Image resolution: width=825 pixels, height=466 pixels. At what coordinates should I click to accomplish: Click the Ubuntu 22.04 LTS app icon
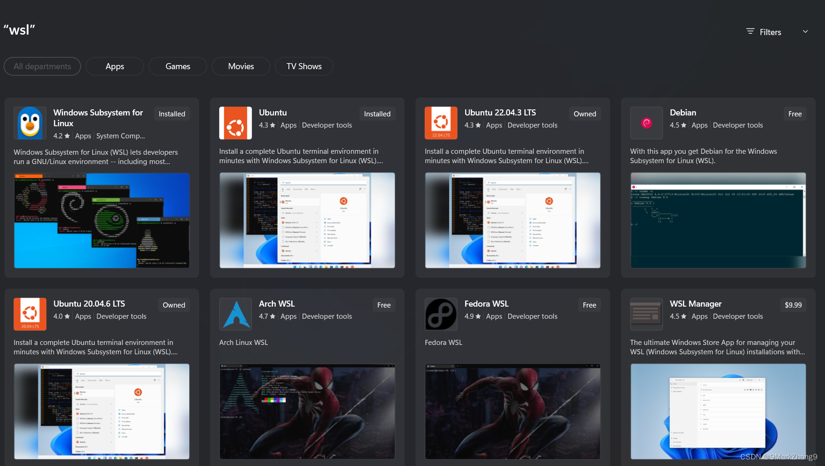pos(441,123)
